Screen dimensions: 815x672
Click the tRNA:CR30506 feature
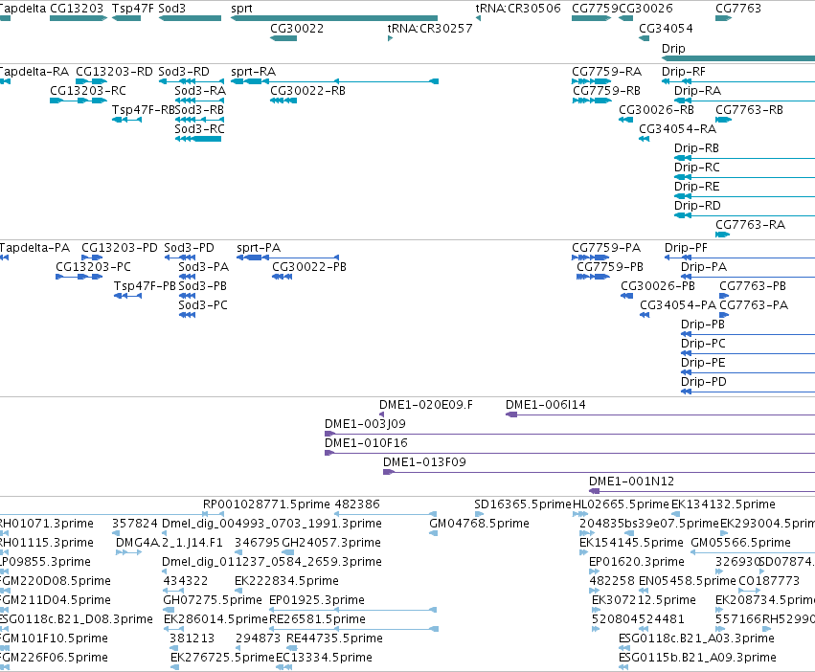click(x=478, y=18)
